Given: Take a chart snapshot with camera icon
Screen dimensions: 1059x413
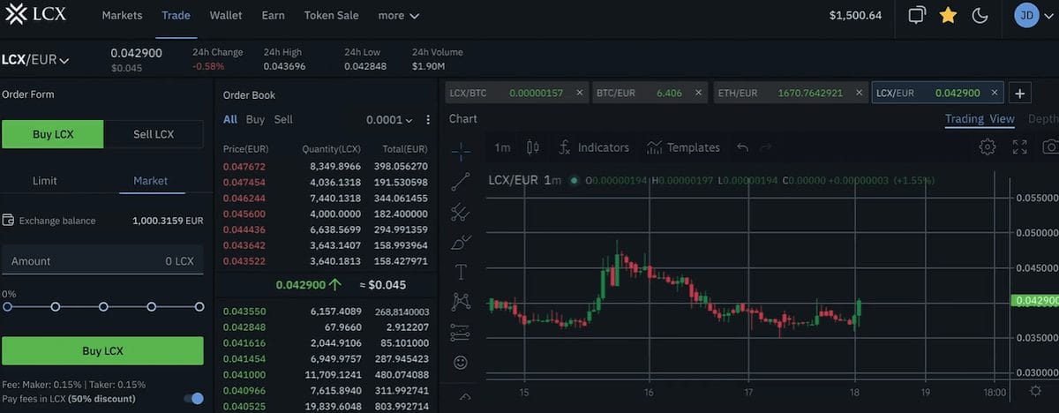Looking at the screenshot, I should pos(1051,147).
